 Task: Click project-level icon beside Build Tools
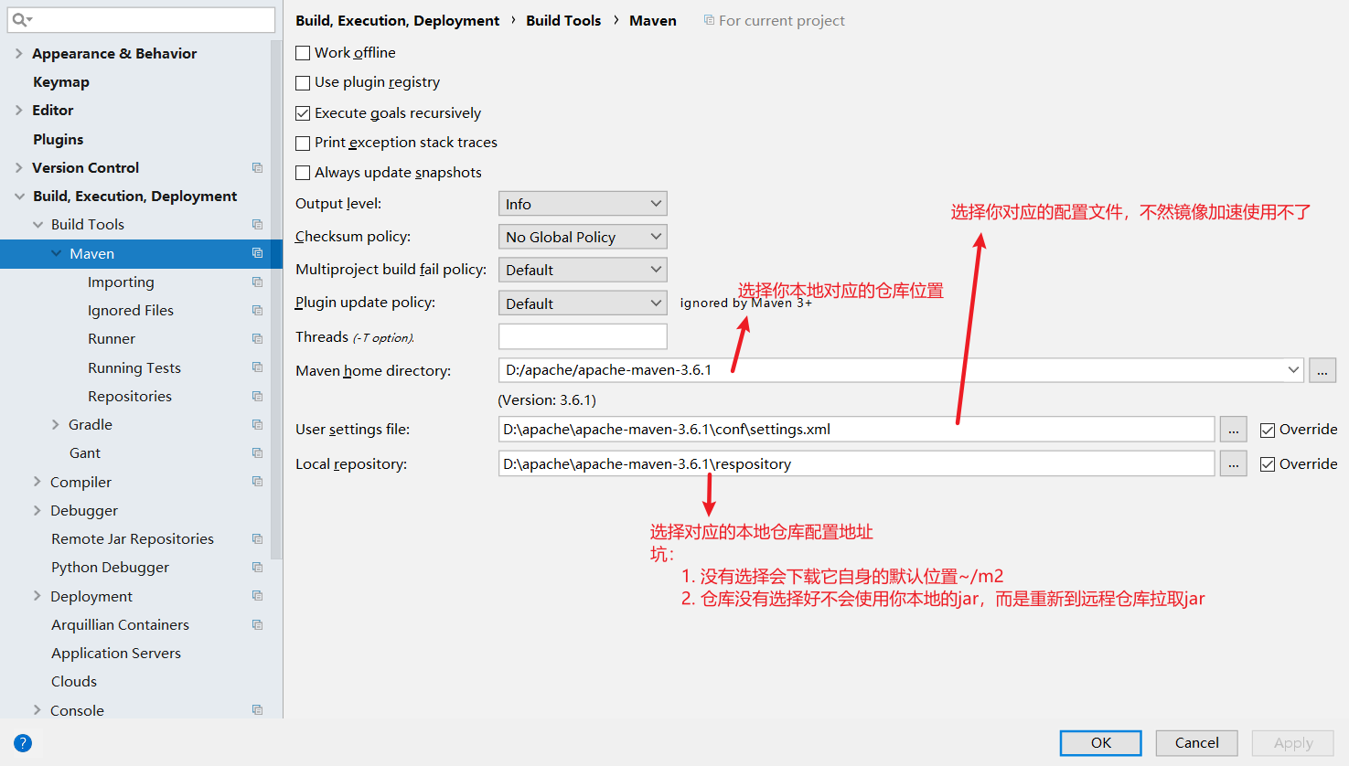[x=257, y=225]
